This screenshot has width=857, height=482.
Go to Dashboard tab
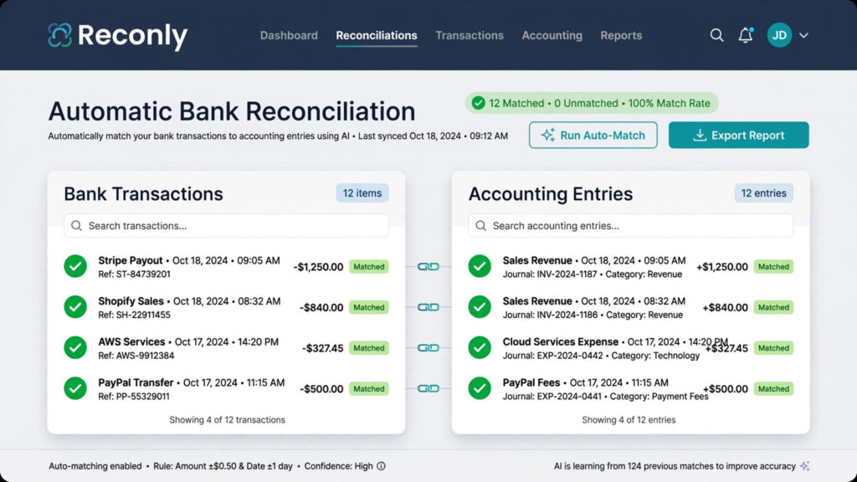[x=289, y=35]
